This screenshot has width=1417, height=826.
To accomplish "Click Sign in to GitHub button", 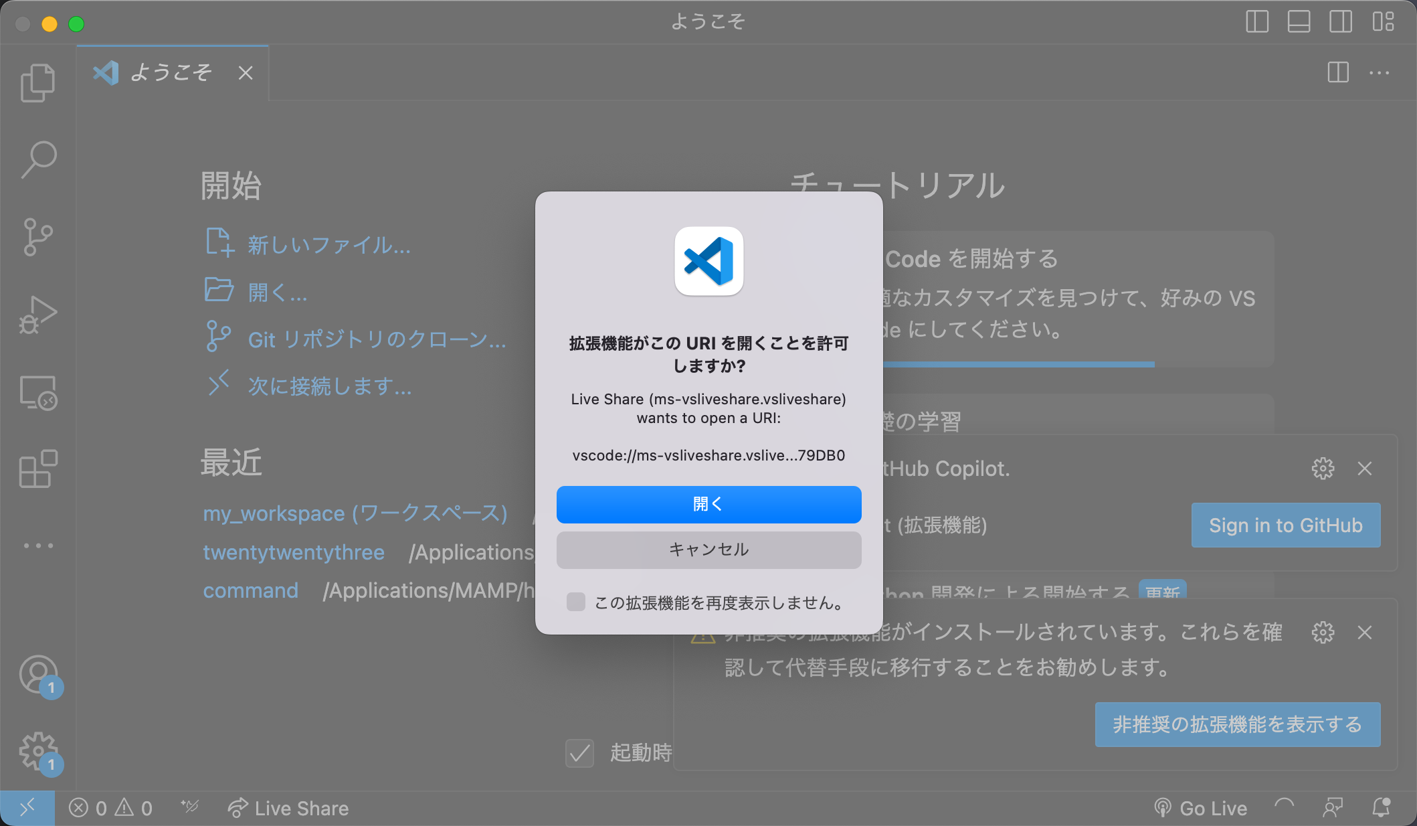I will 1285,525.
